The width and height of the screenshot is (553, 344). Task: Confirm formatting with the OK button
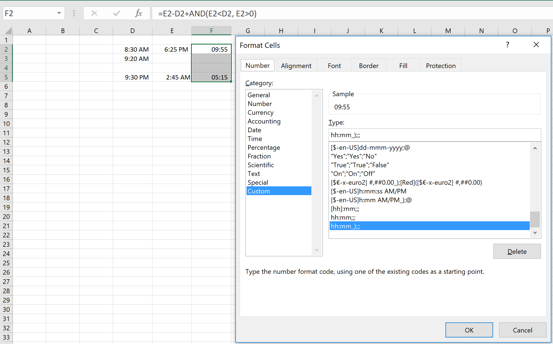tap(469, 330)
